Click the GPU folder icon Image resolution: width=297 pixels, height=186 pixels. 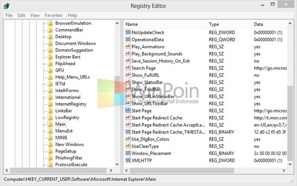coord(50,70)
